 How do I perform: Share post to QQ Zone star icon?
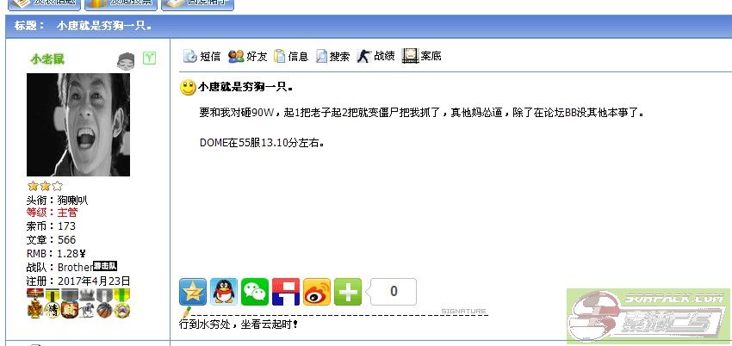click(193, 292)
